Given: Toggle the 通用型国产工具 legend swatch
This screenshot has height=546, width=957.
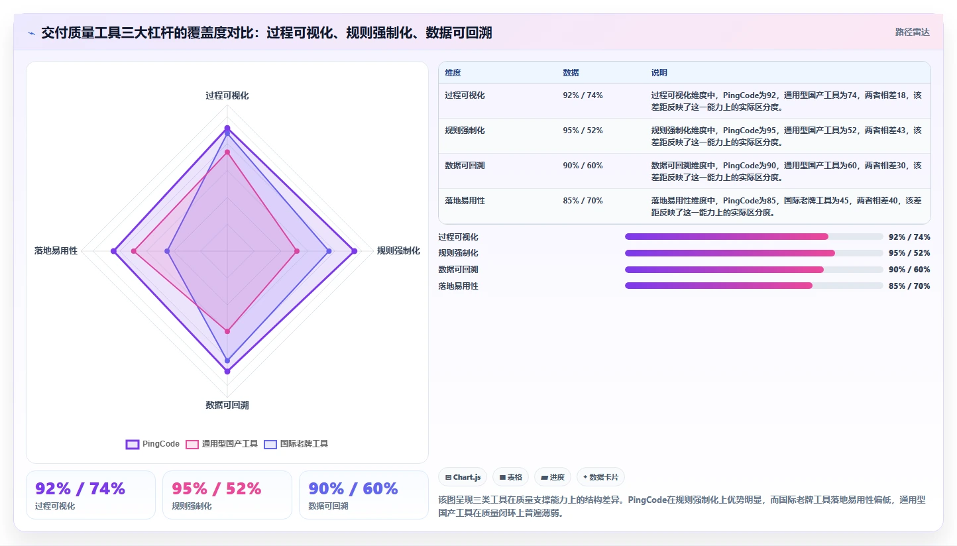Looking at the screenshot, I should [x=192, y=444].
